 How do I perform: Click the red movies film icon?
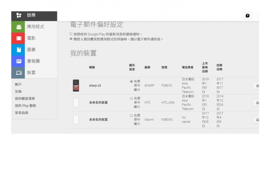click(x=18, y=38)
